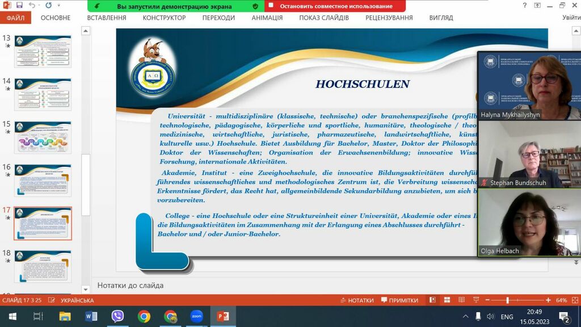Click the ФАЙЛ button

point(15,18)
